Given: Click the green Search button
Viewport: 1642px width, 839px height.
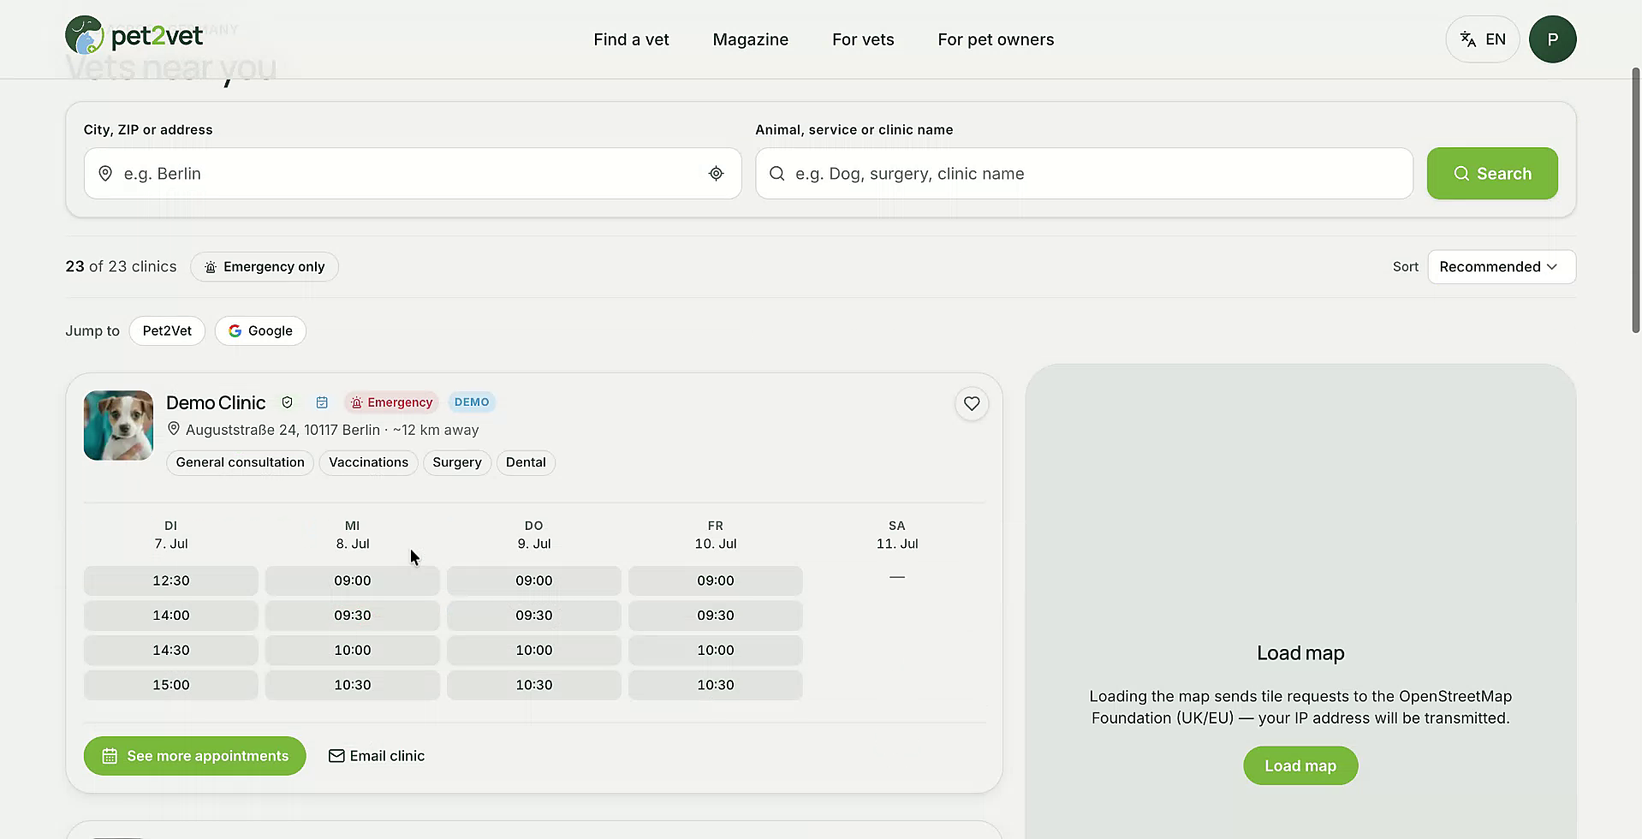Looking at the screenshot, I should [1492, 174].
